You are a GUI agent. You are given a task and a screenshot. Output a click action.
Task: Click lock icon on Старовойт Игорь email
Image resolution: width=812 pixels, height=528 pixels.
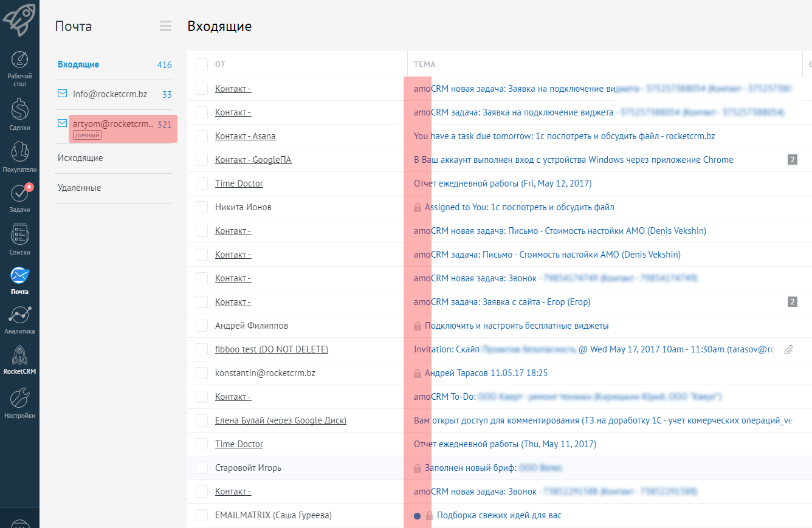[418, 468]
